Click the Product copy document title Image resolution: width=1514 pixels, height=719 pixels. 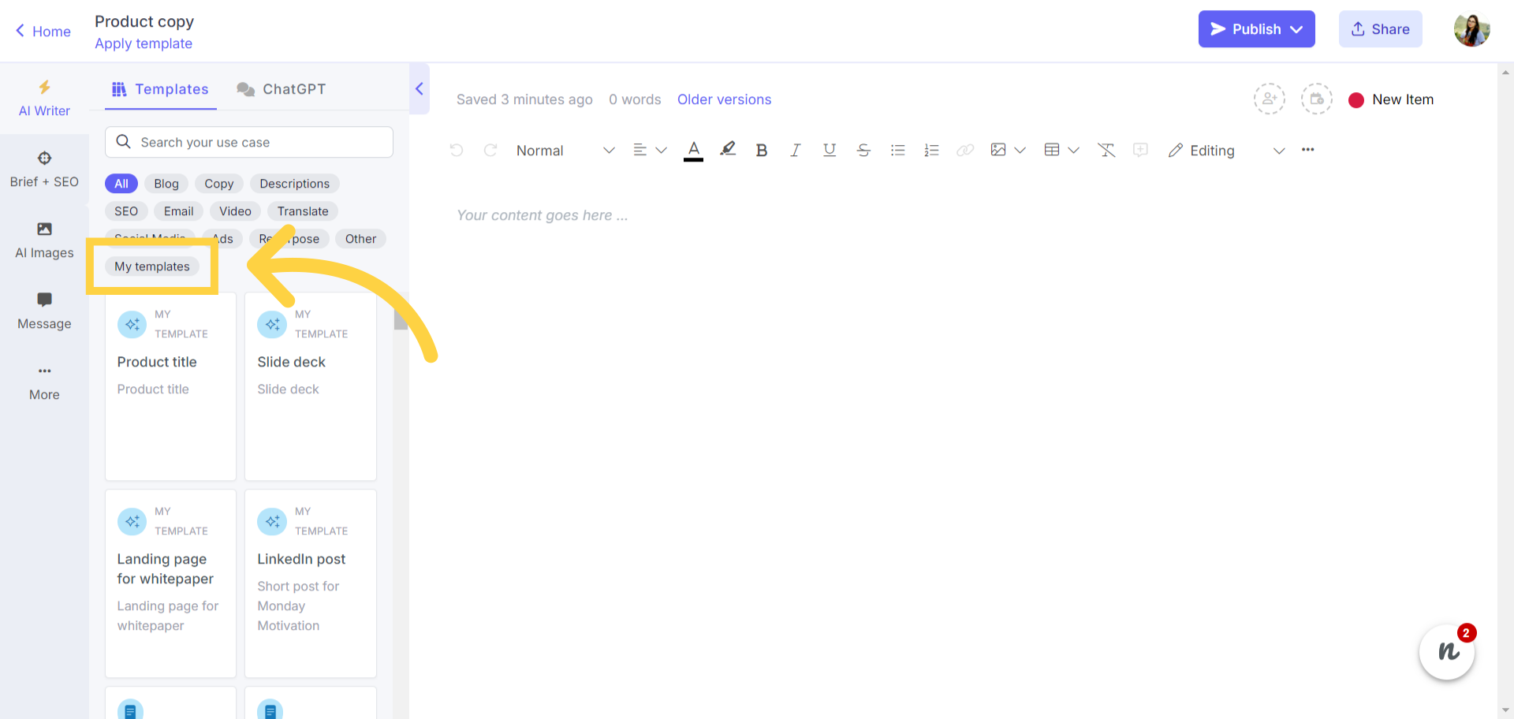pyautogui.click(x=144, y=21)
